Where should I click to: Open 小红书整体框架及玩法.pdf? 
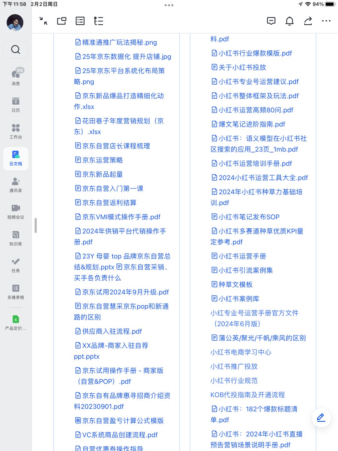pyautogui.click(x=255, y=96)
